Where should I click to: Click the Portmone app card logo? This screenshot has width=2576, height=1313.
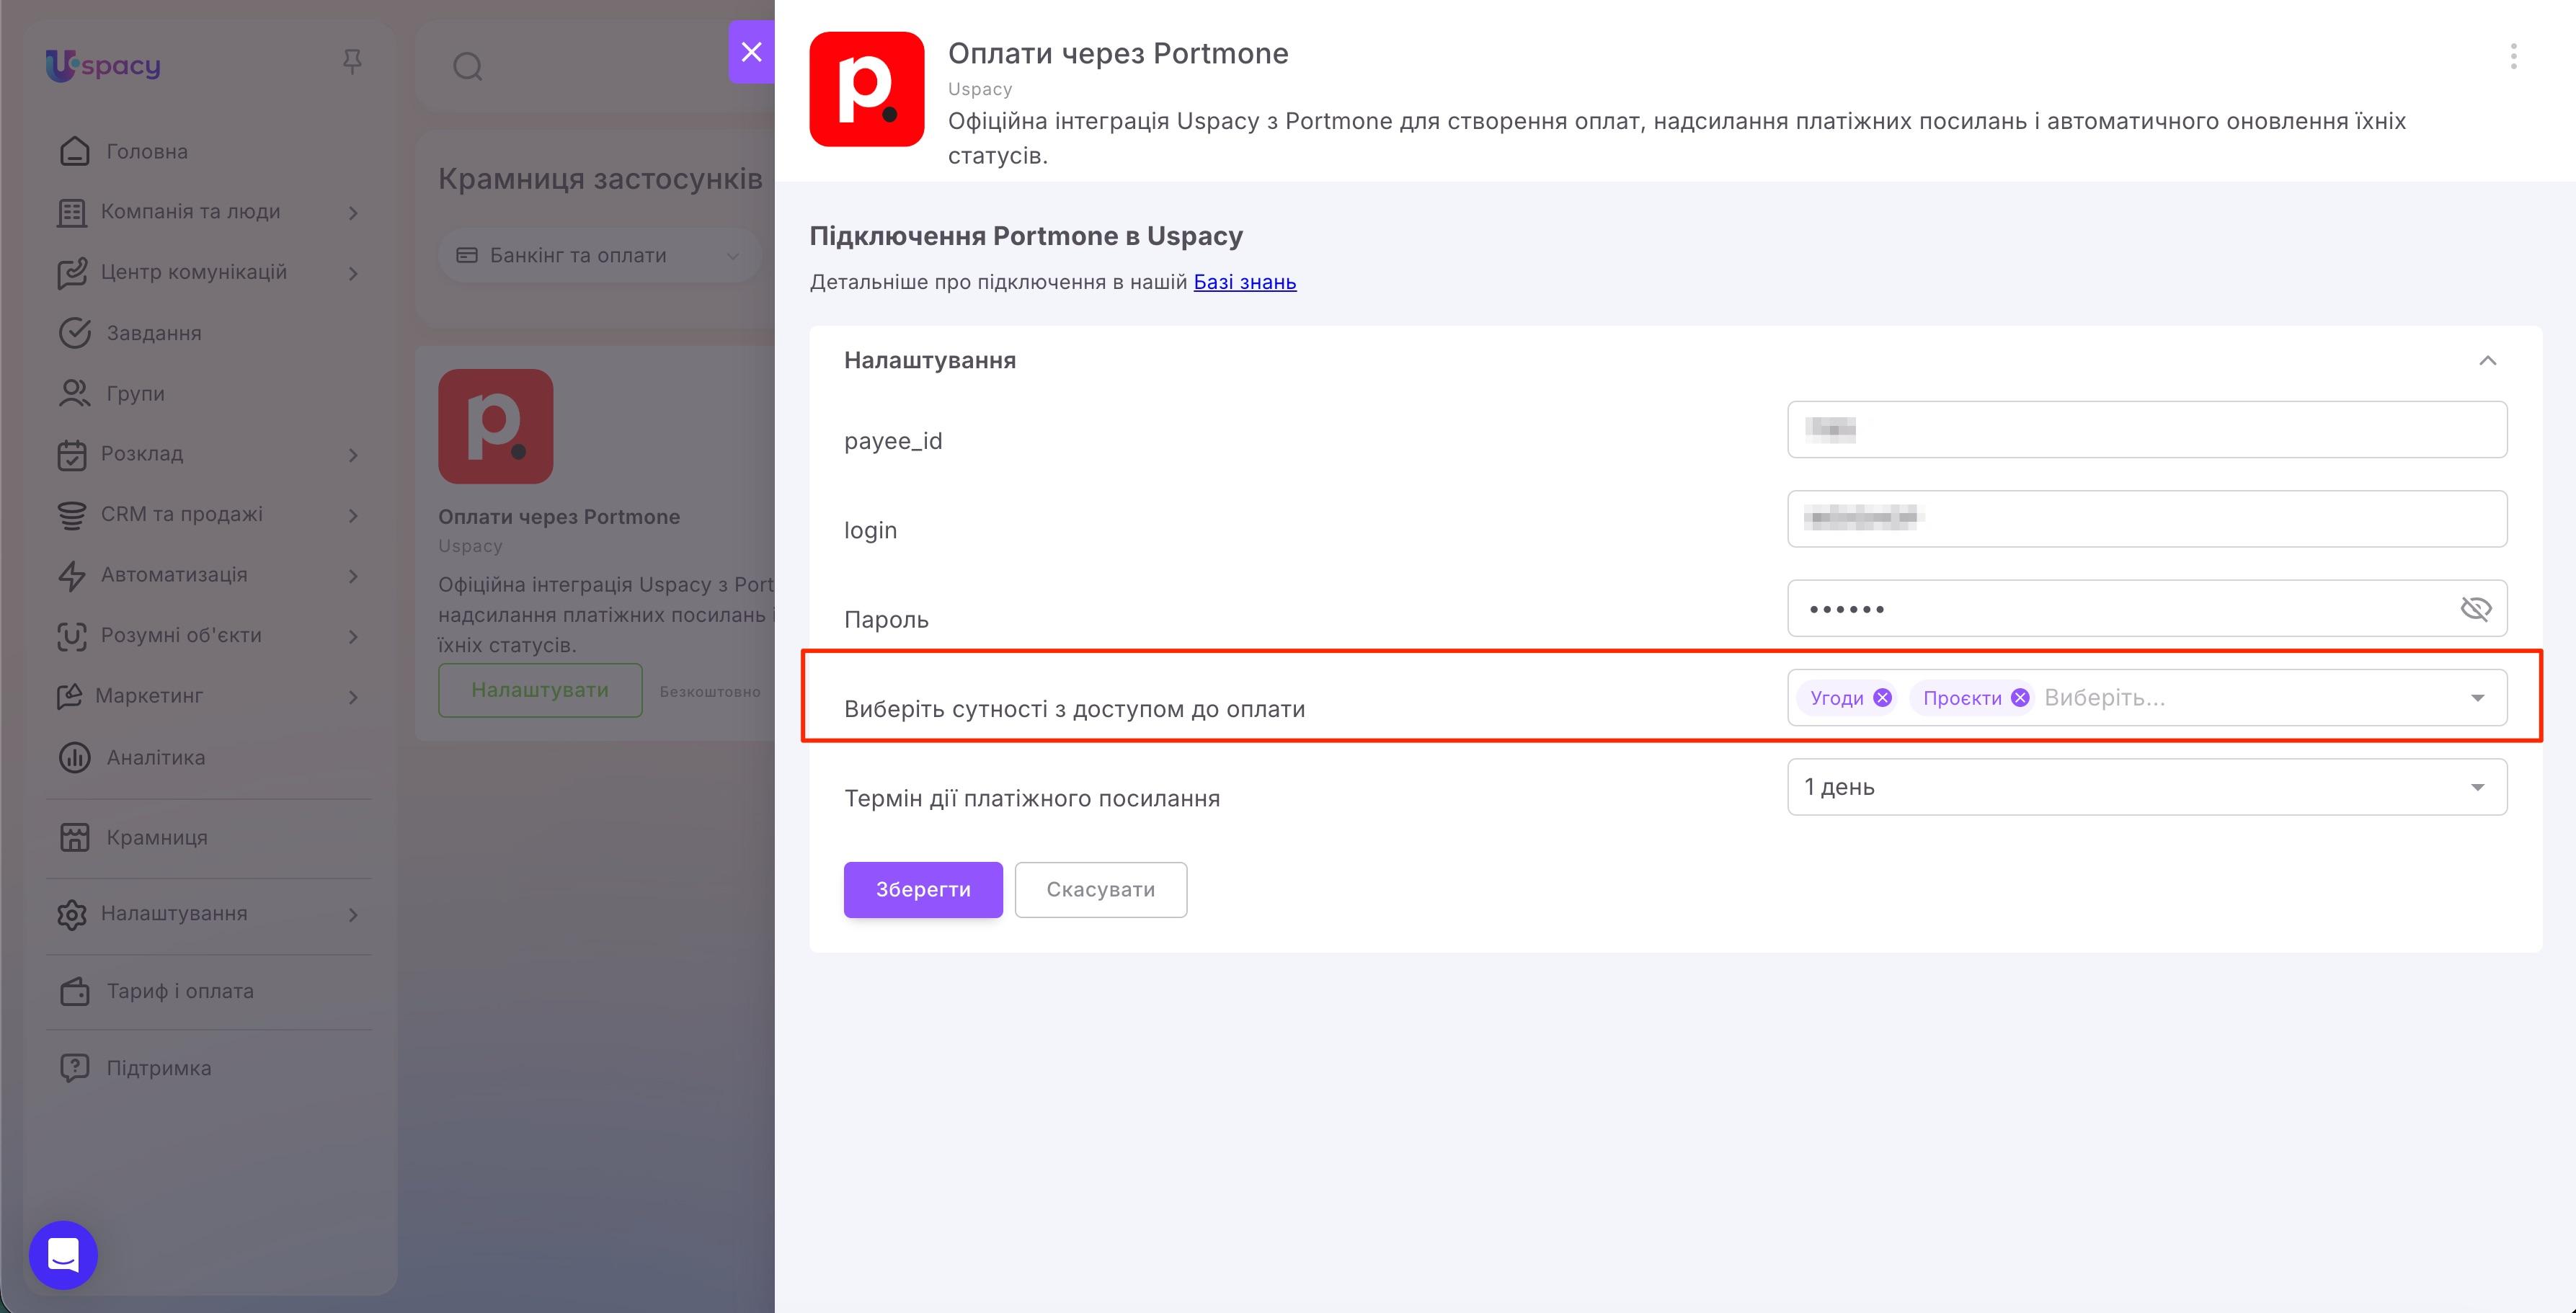coord(495,427)
